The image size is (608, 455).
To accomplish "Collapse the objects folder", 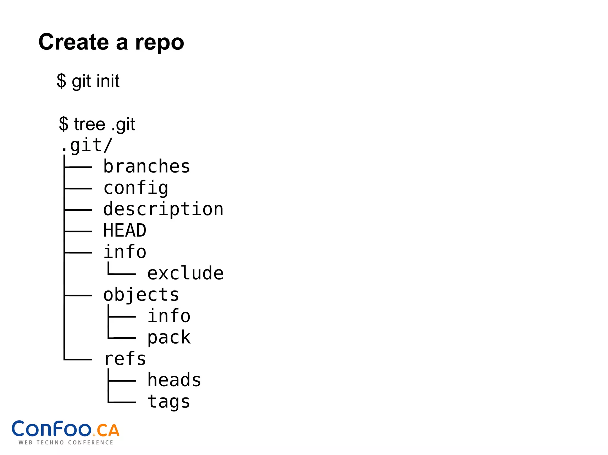I will 141,295.
